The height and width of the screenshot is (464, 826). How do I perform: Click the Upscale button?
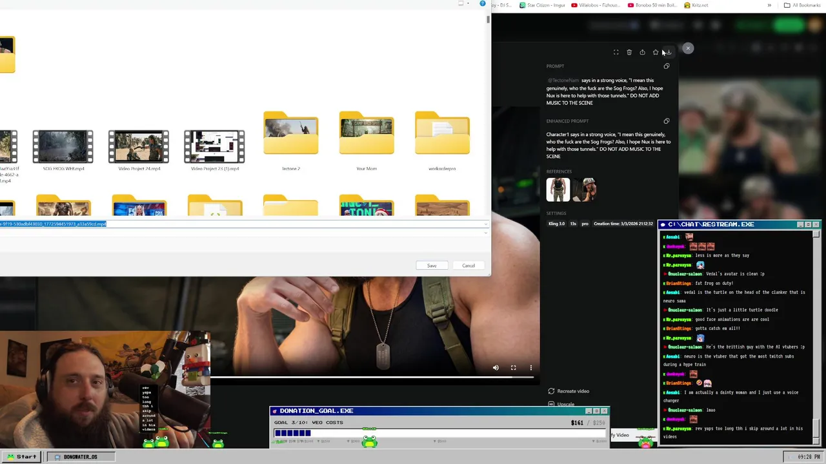click(561, 404)
